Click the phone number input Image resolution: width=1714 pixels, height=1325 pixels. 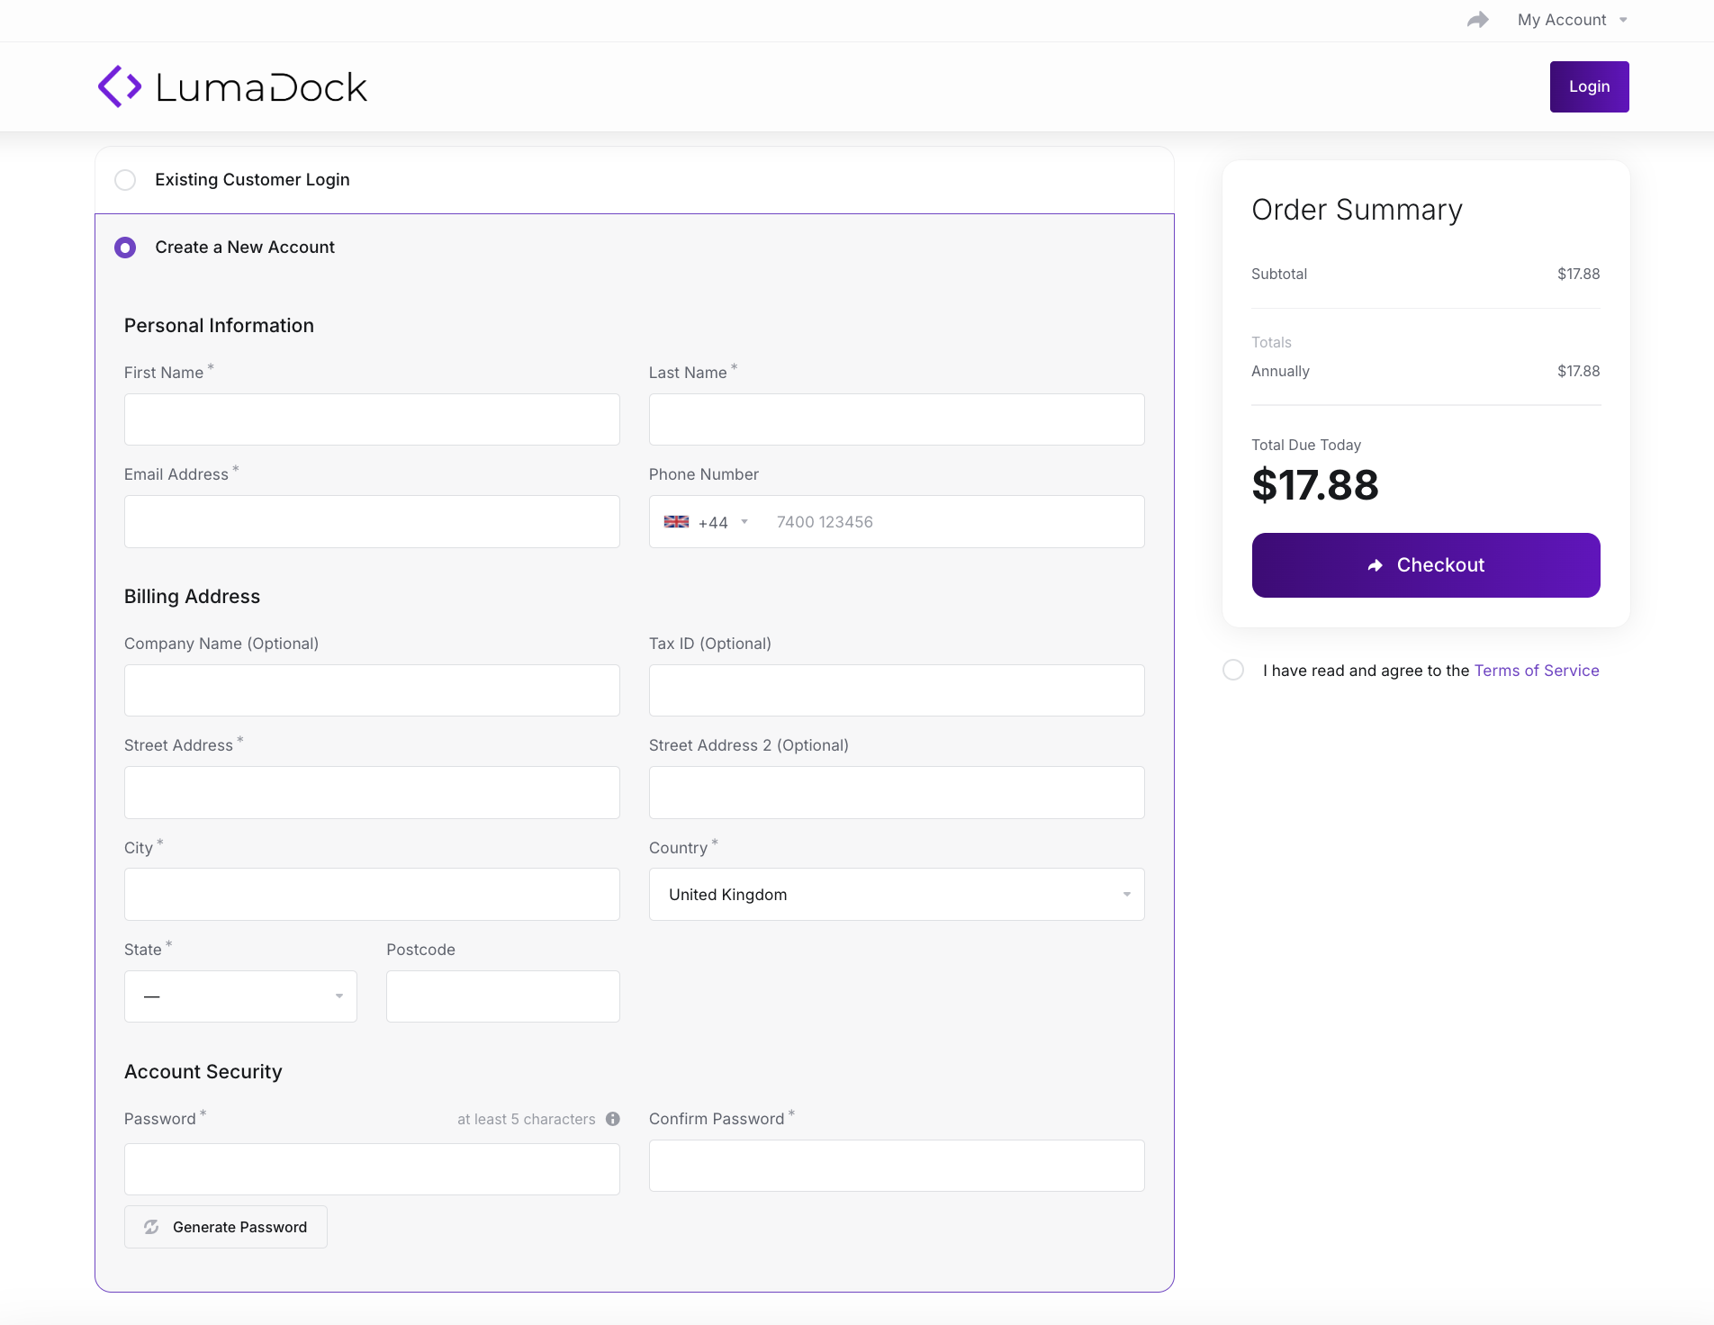[954, 522]
